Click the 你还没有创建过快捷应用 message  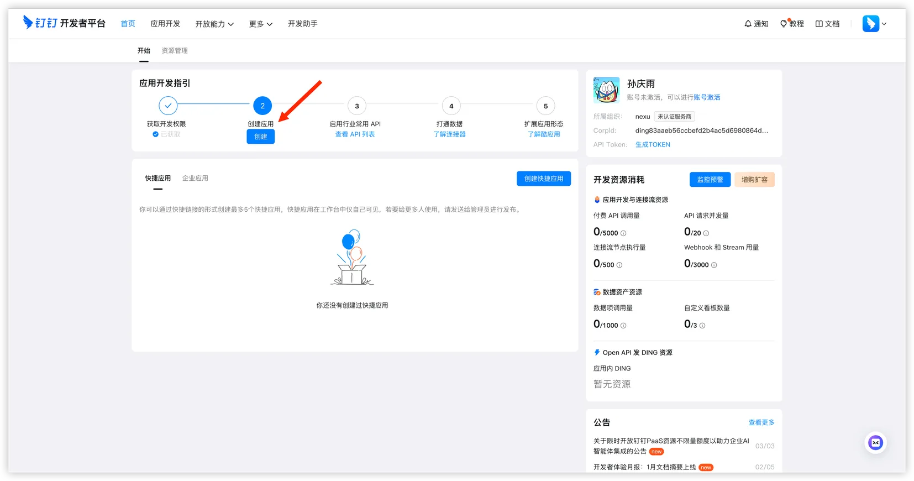point(352,305)
